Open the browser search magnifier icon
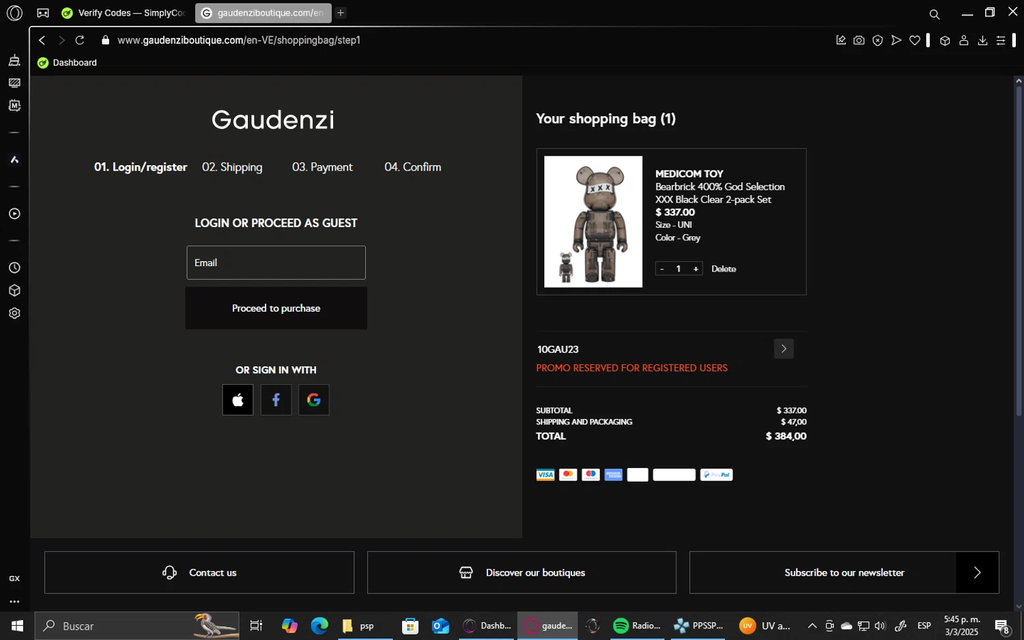 coord(935,14)
